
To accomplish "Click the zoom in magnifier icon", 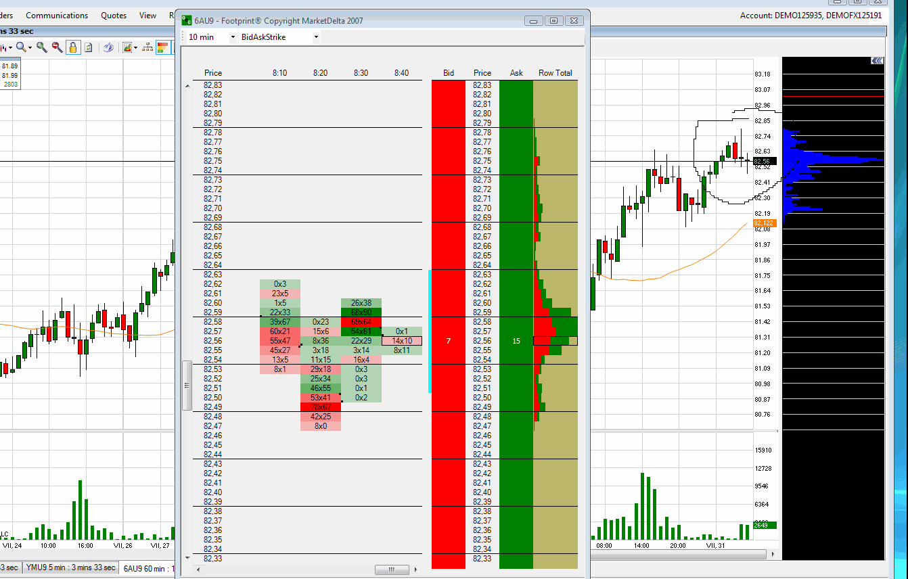I will (x=41, y=47).
